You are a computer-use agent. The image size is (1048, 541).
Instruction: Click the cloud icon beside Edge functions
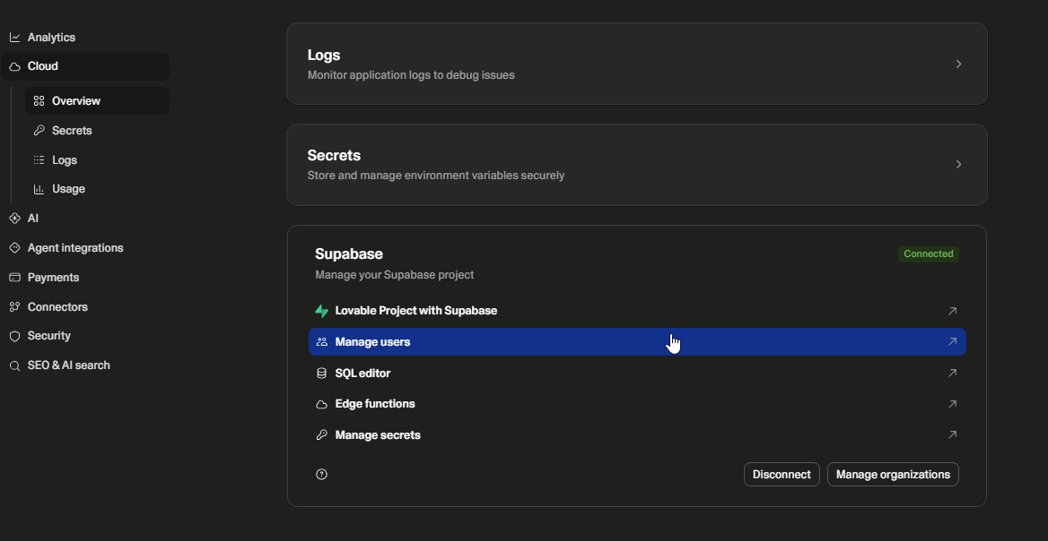(x=321, y=404)
